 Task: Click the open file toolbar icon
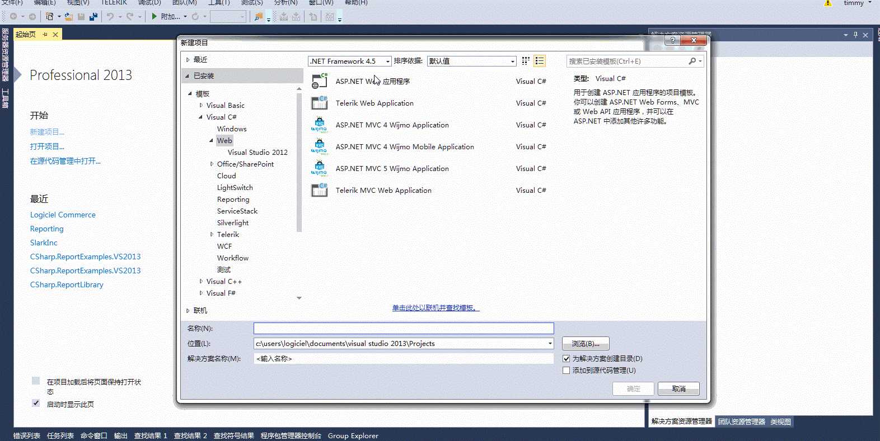click(x=69, y=17)
